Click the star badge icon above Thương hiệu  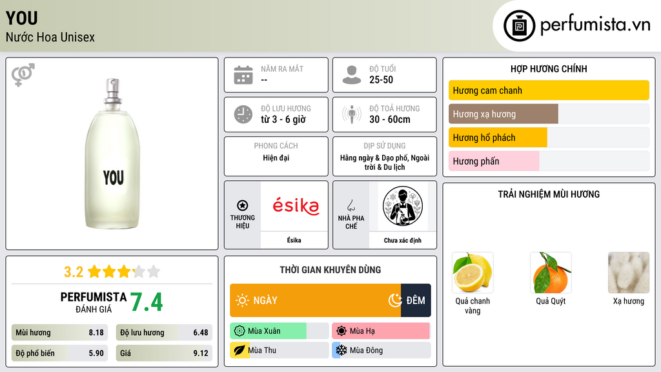(x=243, y=205)
